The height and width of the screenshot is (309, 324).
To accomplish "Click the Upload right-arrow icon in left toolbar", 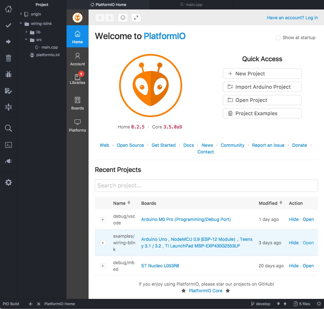I will (9, 42).
